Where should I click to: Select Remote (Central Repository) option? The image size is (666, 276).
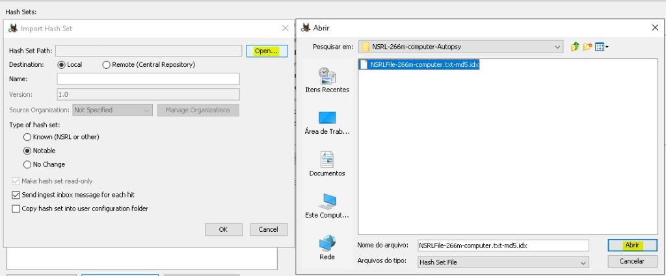point(107,65)
